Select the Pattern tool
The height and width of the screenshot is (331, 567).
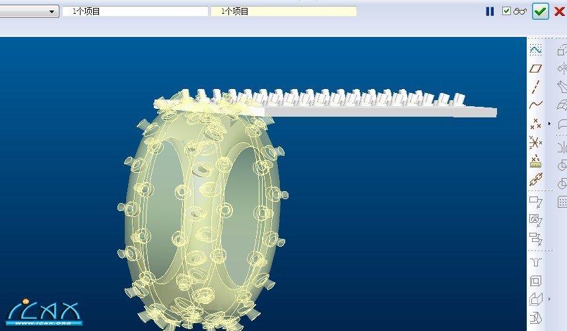click(x=562, y=202)
